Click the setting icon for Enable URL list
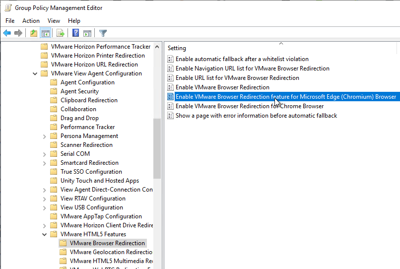The height and width of the screenshot is (269, 400). click(x=170, y=78)
